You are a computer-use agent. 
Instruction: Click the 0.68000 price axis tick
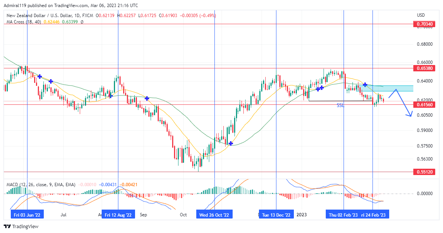[425, 44]
